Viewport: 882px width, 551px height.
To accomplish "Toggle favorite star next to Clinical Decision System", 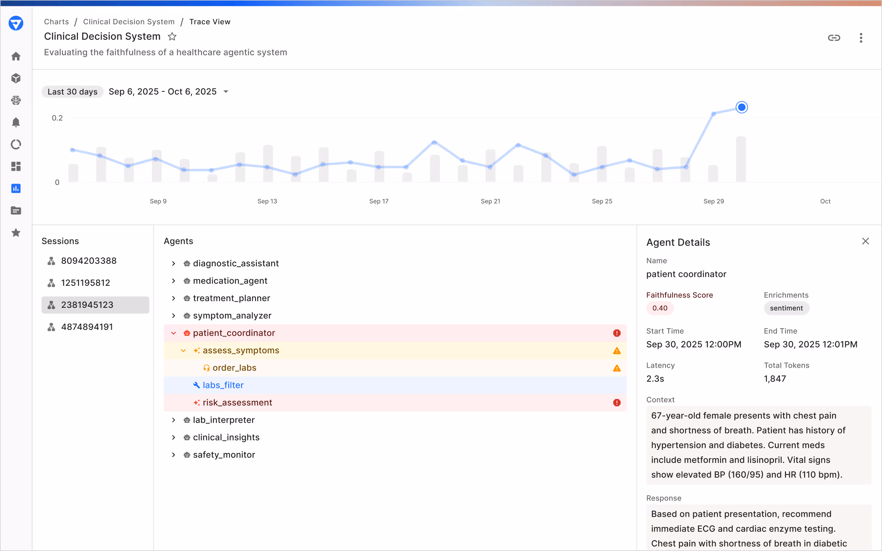I will coord(172,37).
